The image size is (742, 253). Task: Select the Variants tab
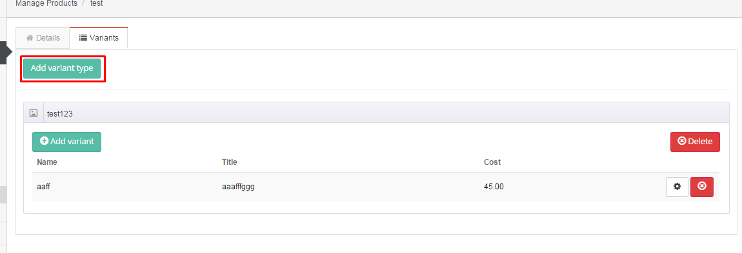(99, 38)
